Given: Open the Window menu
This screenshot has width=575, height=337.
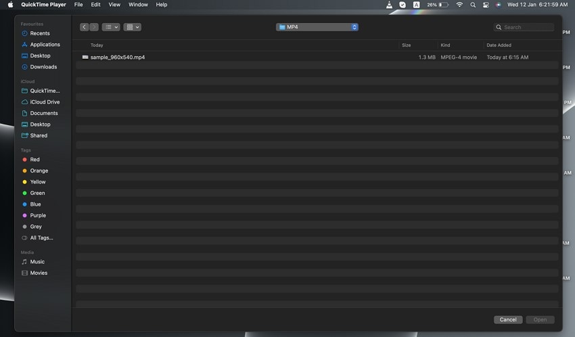Looking at the screenshot, I should [x=138, y=5].
